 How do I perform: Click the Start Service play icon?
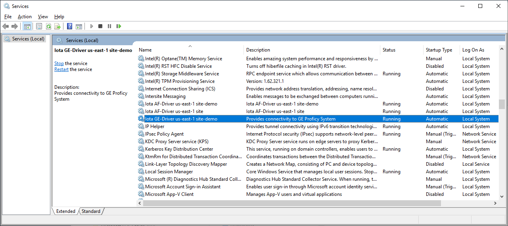coord(92,26)
